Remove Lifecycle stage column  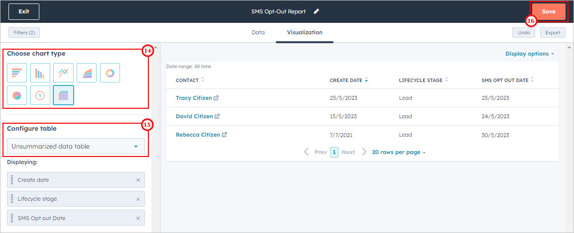click(138, 199)
